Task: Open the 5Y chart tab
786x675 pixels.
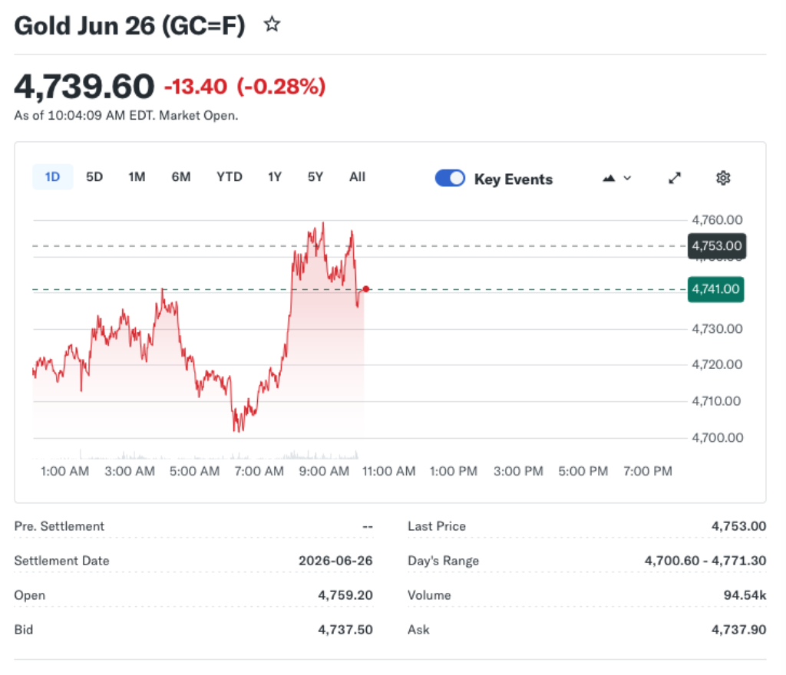Action: tap(315, 176)
